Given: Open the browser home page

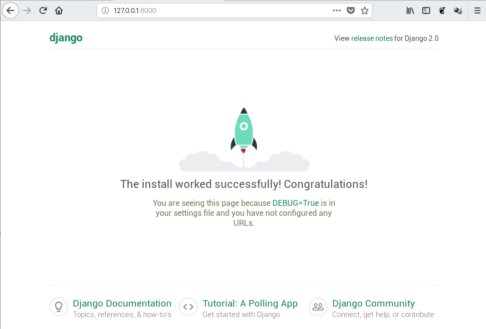Looking at the screenshot, I should pyautogui.click(x=59, y=10).
